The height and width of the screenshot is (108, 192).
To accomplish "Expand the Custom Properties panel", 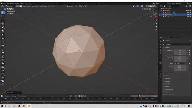I will tap(169, 95).
